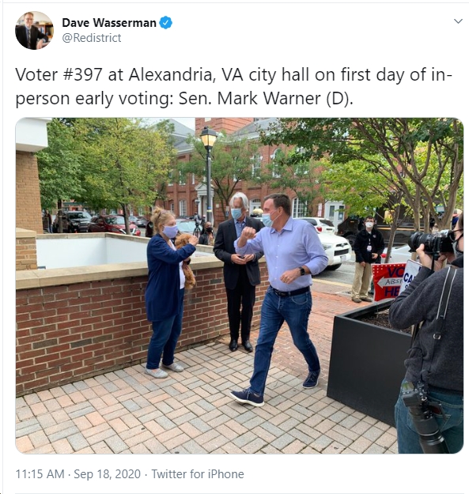Expand the tweet options chevron
The image size is (469, 494).
click(x=458, y=21)
